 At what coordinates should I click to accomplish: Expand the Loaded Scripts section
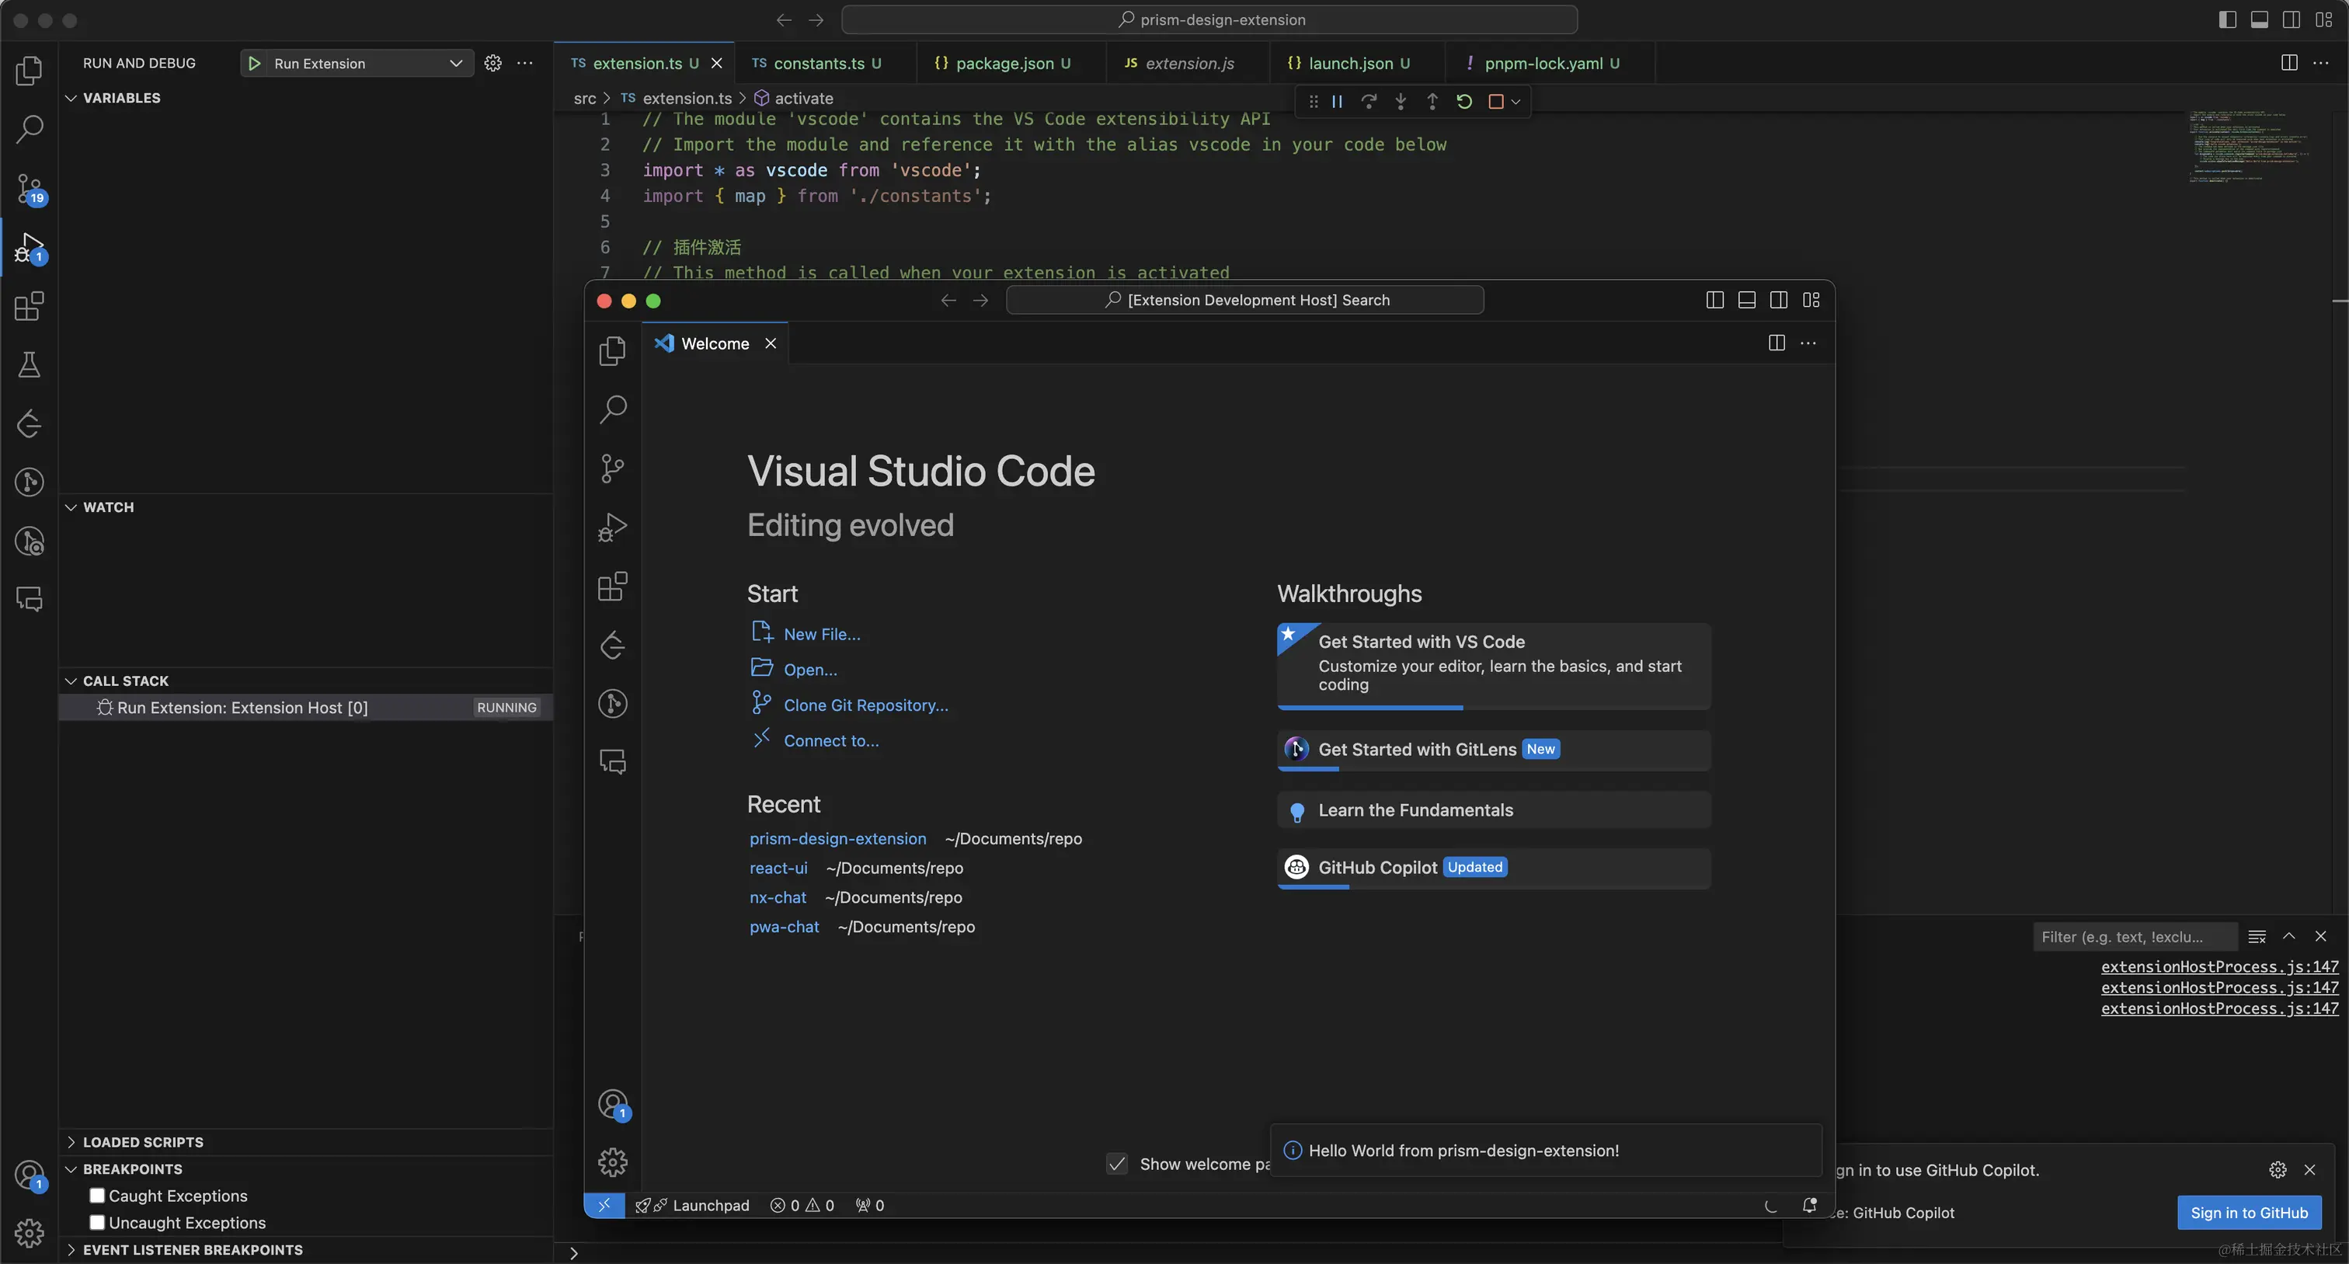[x=143, y=1142]
